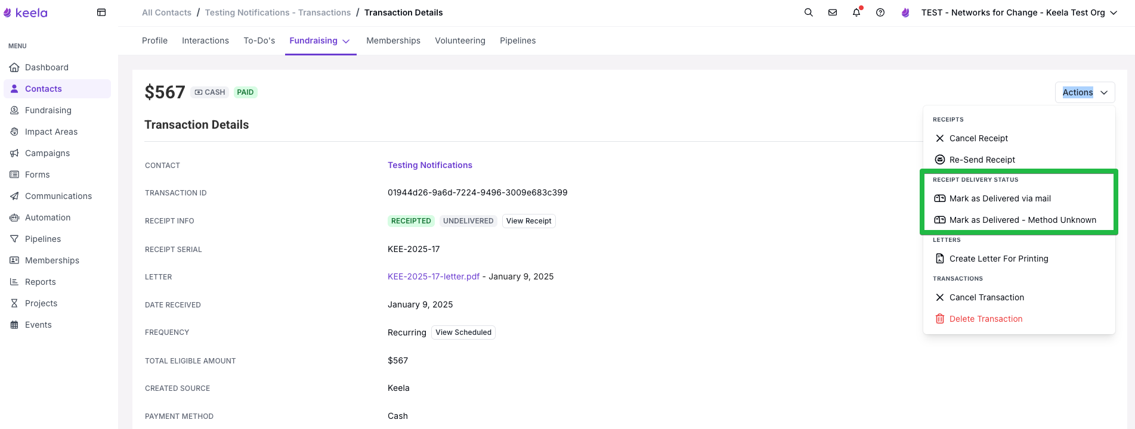Open Dashboard label in sidebar

click(x=47, y=67)
